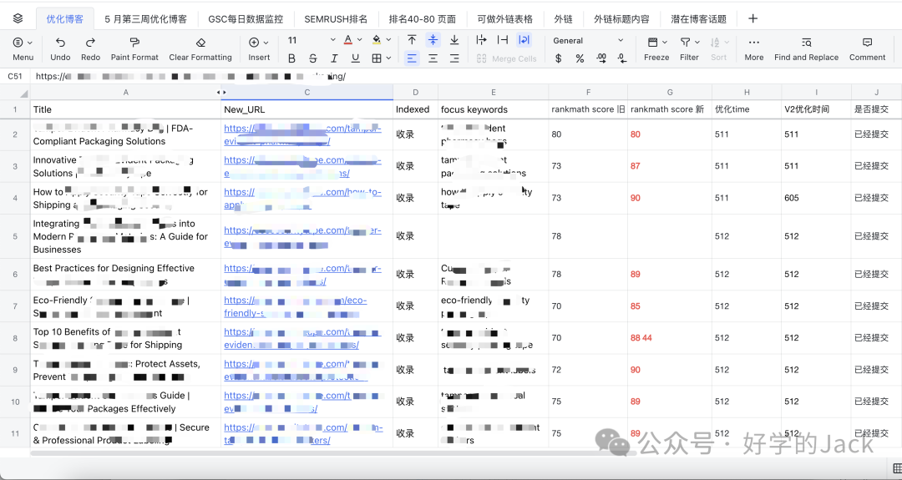Click the horizontal scrollbar

tap(332, 453)
